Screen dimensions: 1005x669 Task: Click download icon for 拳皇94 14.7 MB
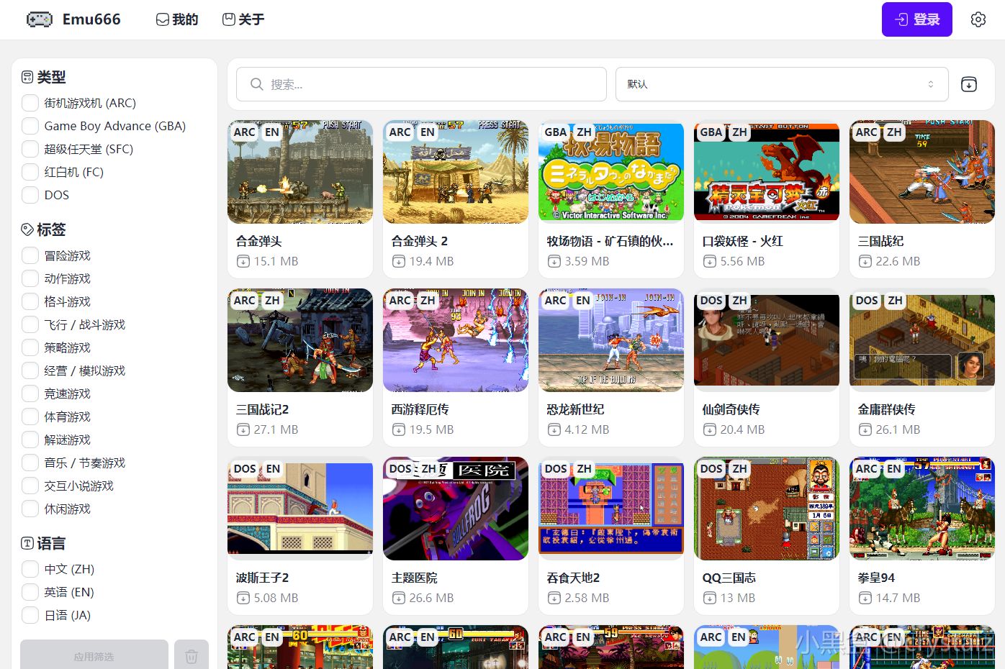point(865,598)
